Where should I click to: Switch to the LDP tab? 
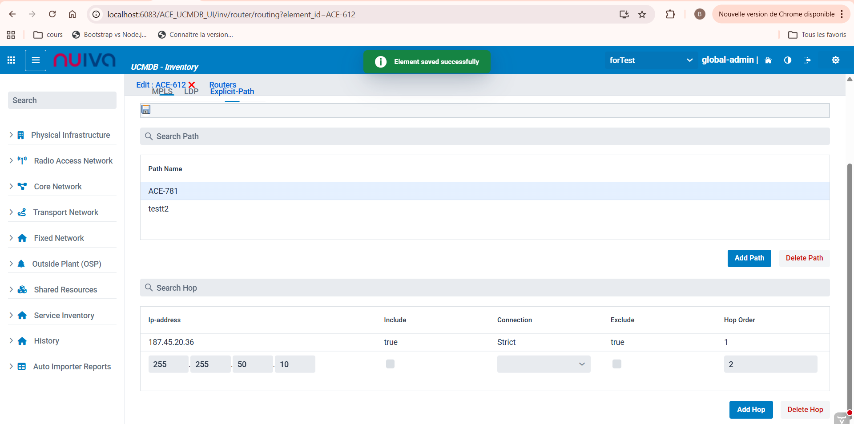point(191,92)
